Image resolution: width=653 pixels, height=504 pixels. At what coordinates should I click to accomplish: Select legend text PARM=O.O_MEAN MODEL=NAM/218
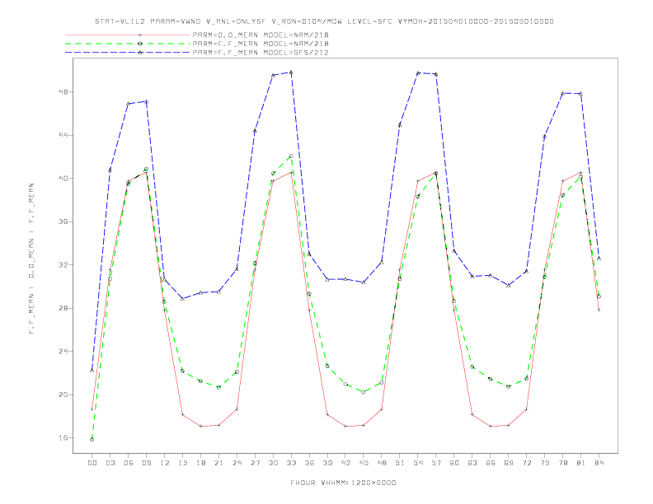[x=261, y=35]
